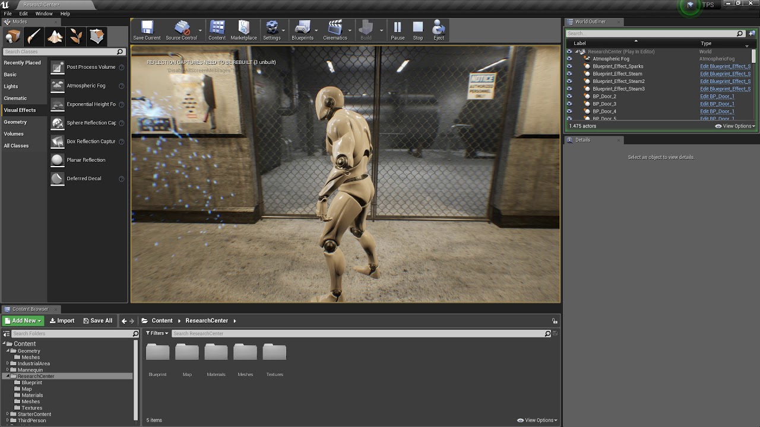This screenshot has width=760, height=427.
Task: Toggle visibility of BP_Door_2 actor
Action: [x=569, y=96]
